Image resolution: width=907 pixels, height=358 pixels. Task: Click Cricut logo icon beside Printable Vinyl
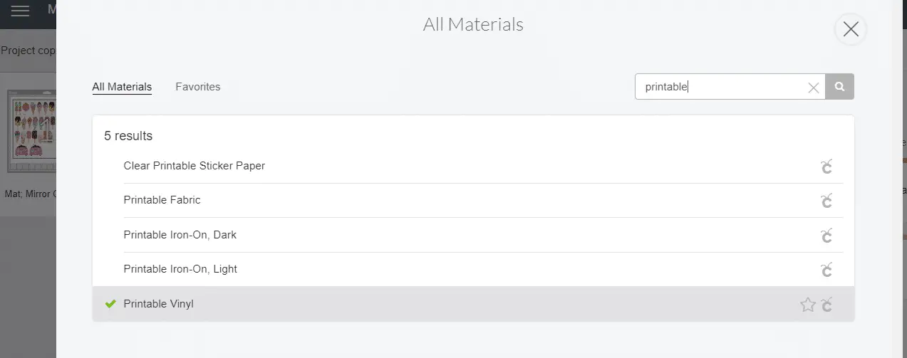[x=826, y=305]
